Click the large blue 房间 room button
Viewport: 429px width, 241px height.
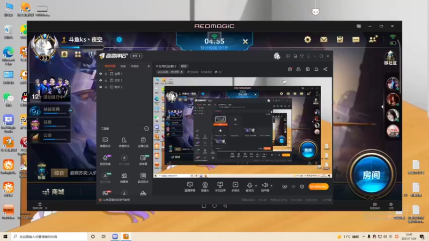point(371,175)
